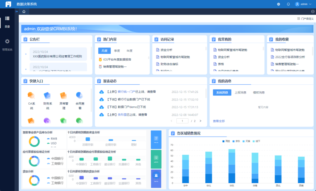Click the 公告栏 panel scrollbar
The width and height of the screenshot is (316, 191).
pos(91,53)
